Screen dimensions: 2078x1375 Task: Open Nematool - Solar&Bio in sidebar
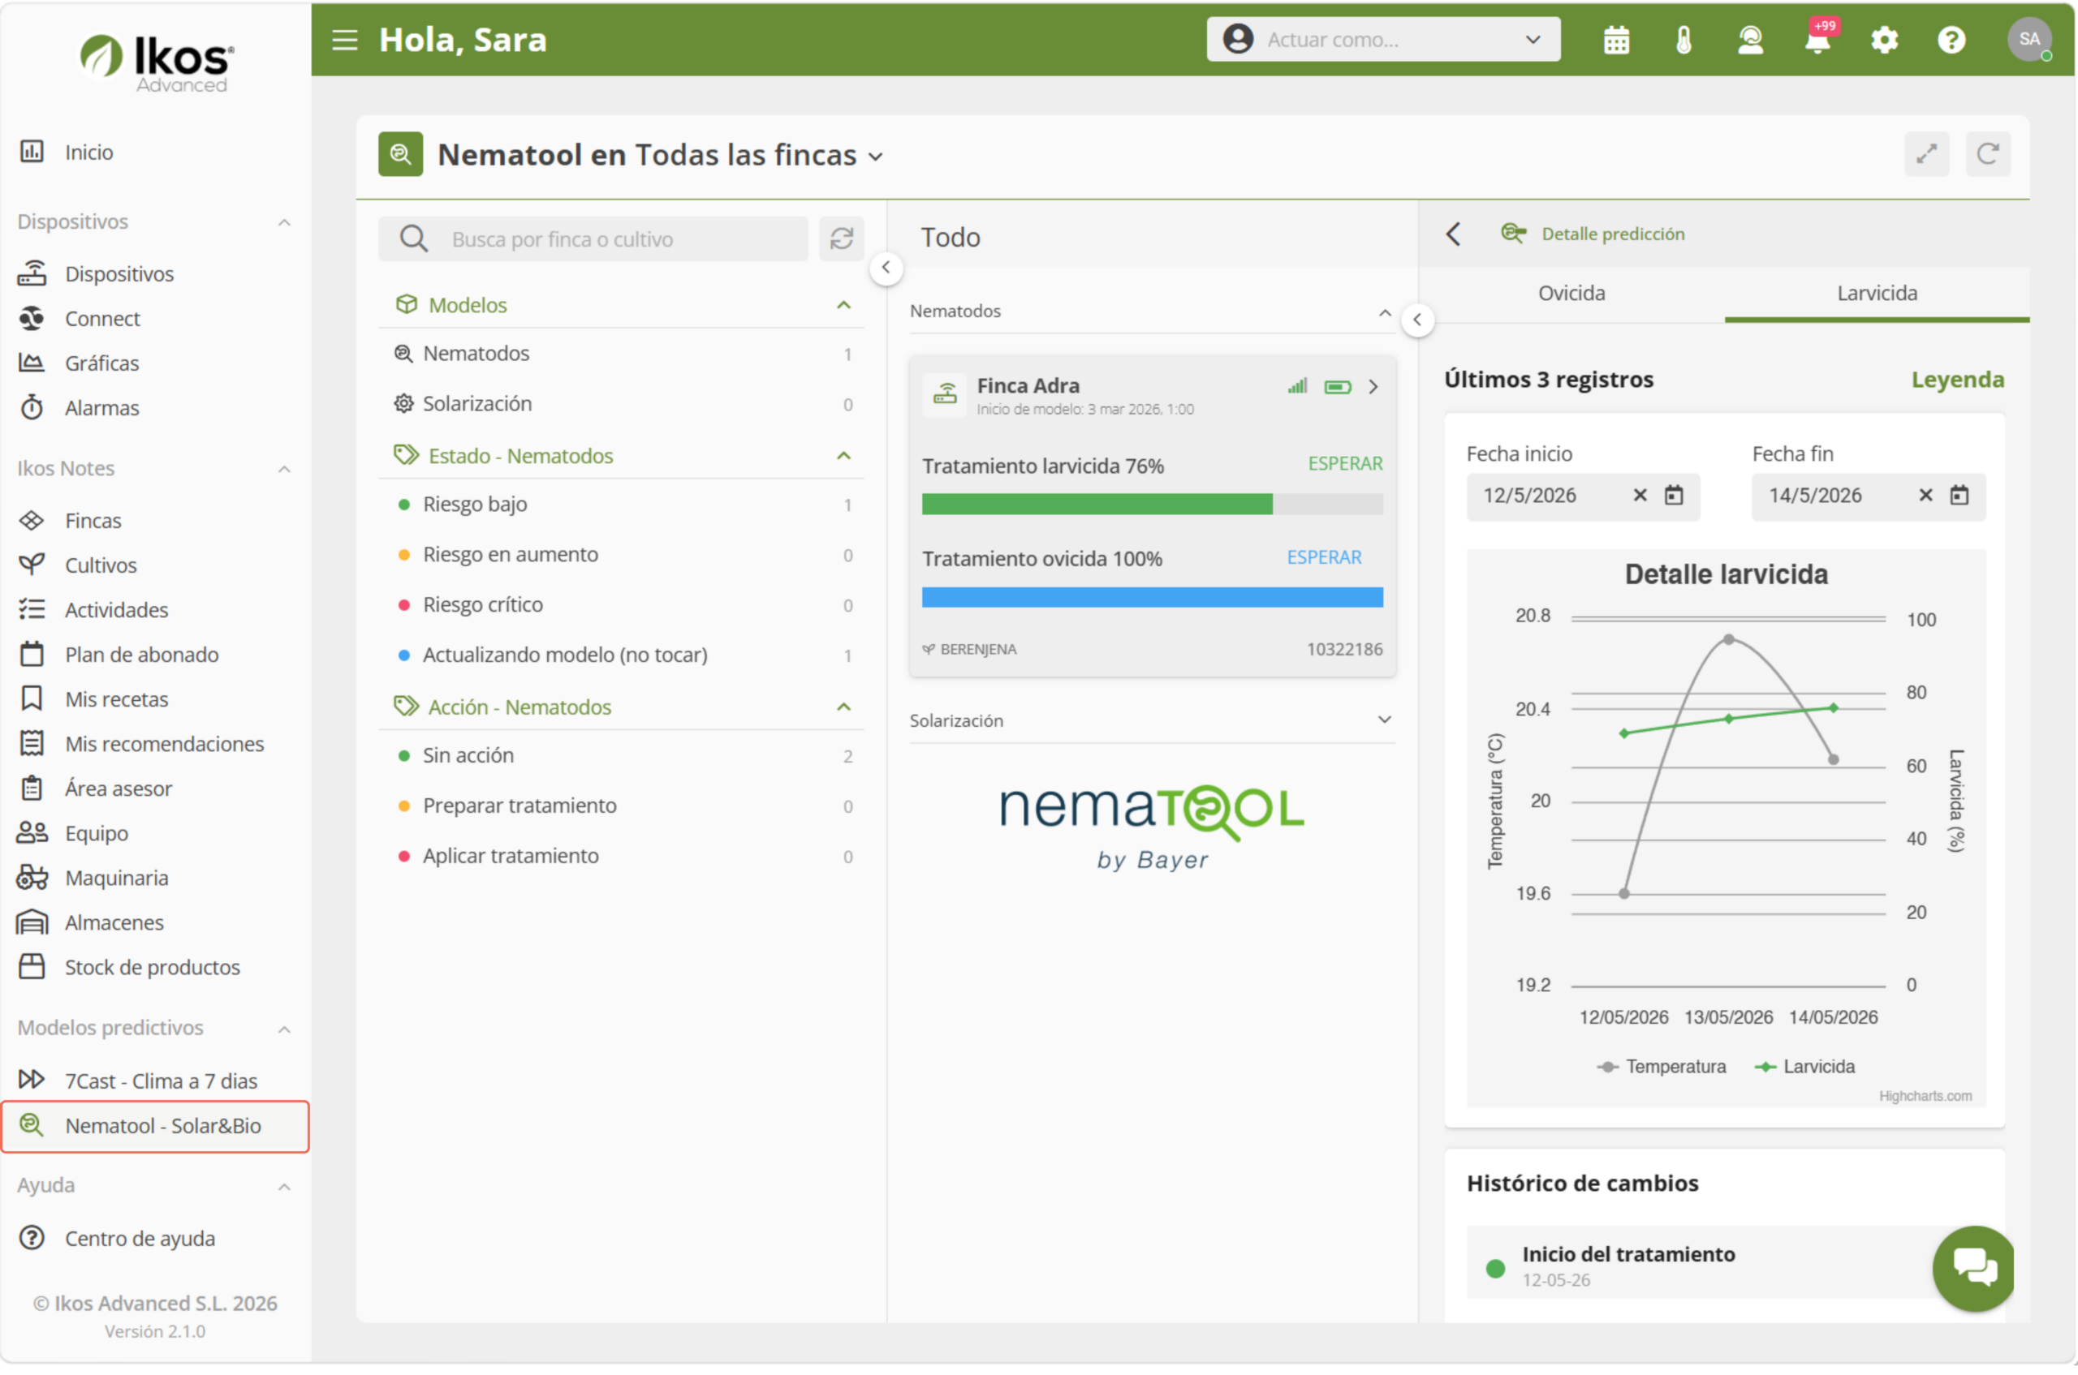coord(155,1126)
